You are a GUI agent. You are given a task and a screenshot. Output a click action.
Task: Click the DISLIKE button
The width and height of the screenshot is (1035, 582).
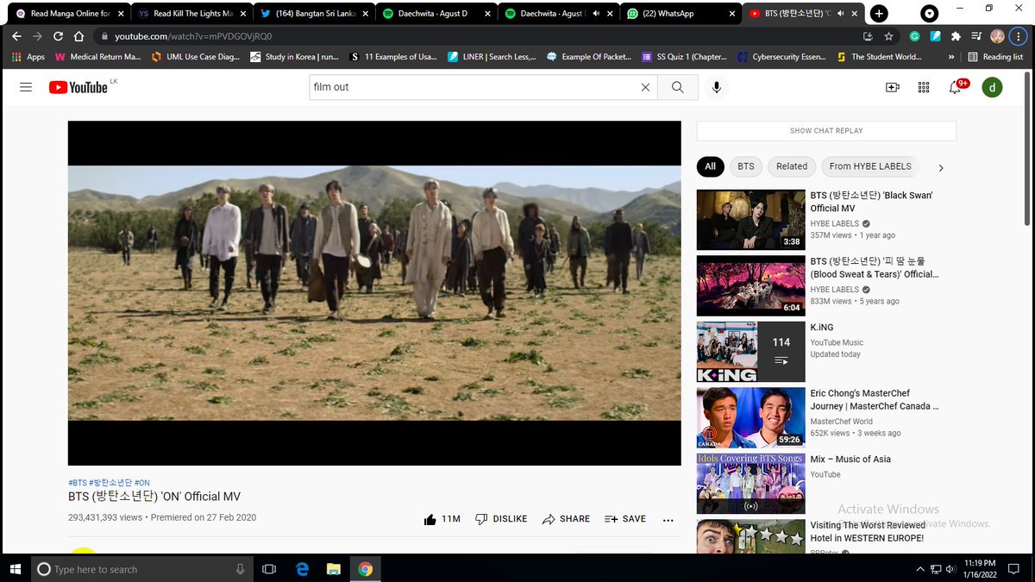[x=501, y=519]
